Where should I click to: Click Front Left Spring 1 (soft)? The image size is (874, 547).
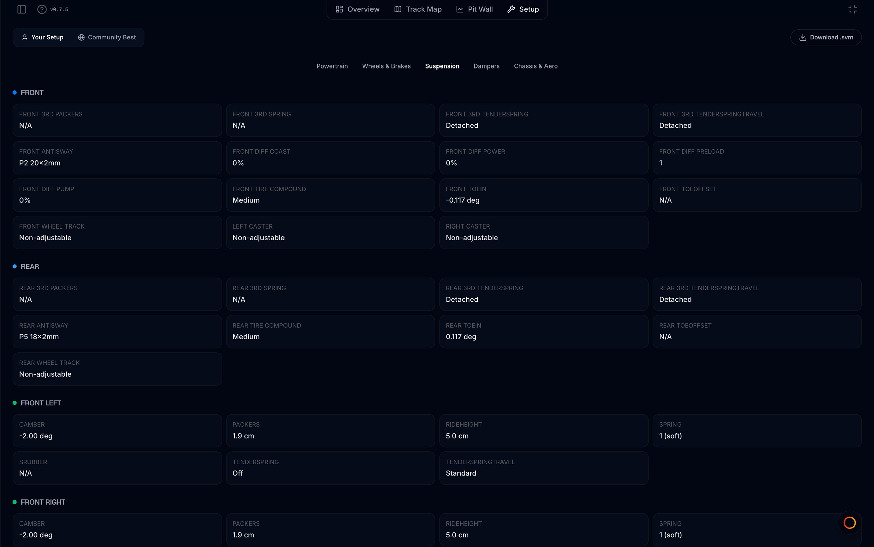(757, 431)
